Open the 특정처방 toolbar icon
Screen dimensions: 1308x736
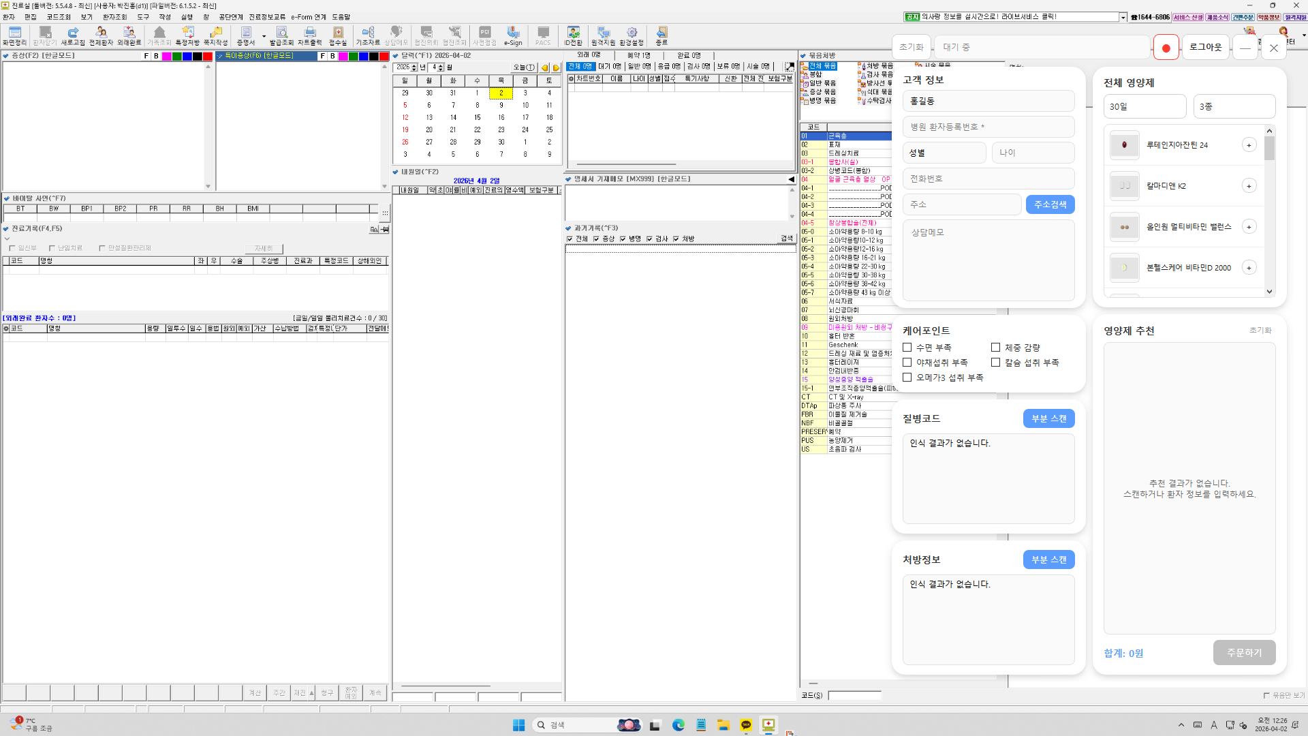coord(187,36)
